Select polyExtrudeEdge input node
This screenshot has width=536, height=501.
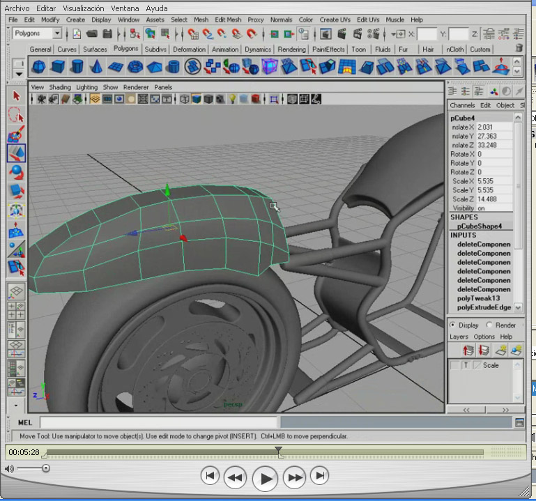(484, 307)
